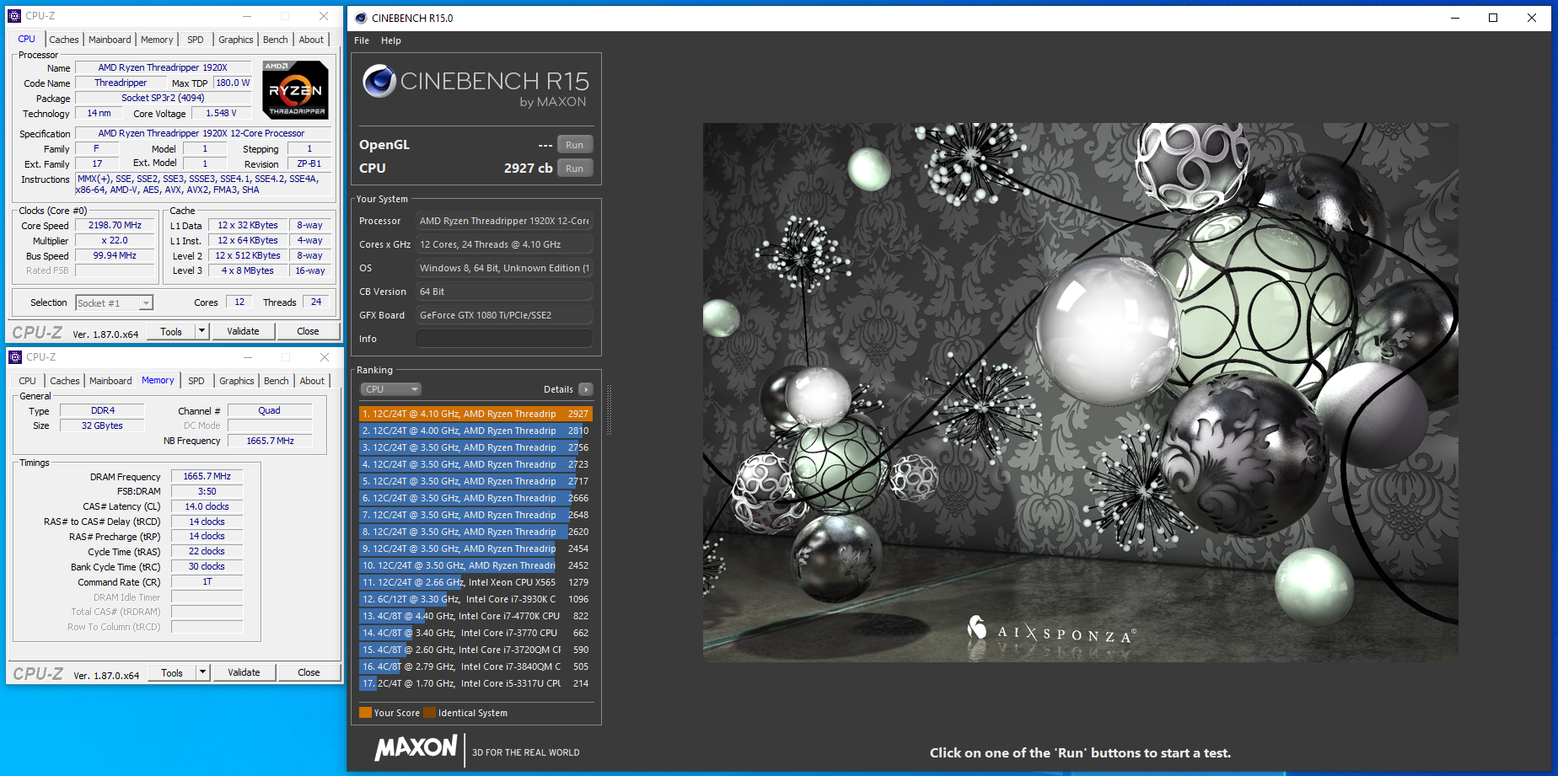Click the GFX Board field GeForce GTX 1080 Ti
The width and height of the screenshot is (1558, 776).
(503, 315)
